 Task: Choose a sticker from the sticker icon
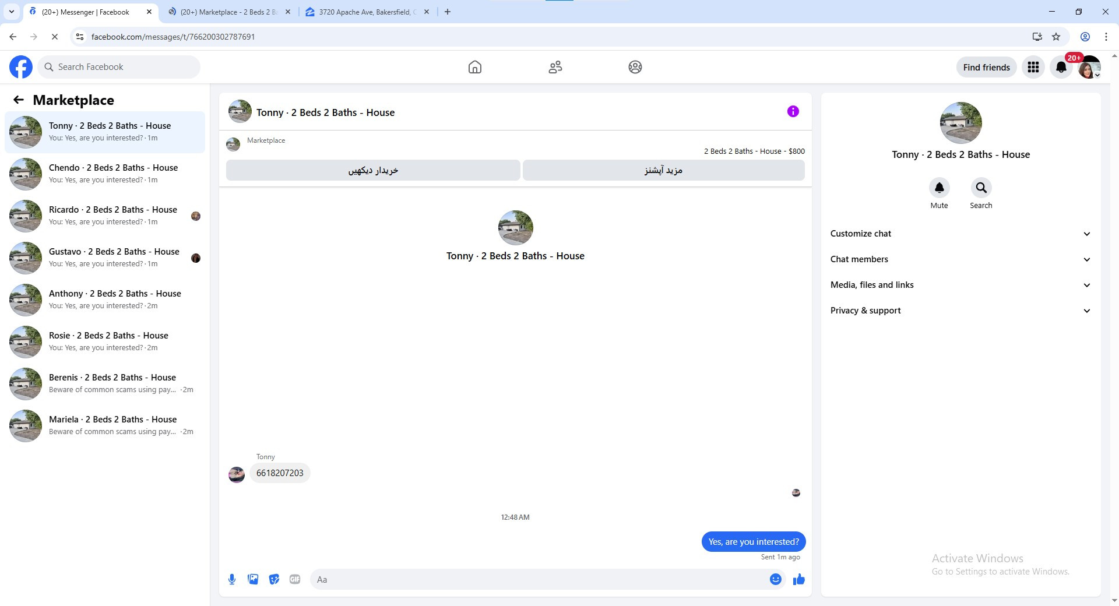pyautogui.click(x=274, y=579)
